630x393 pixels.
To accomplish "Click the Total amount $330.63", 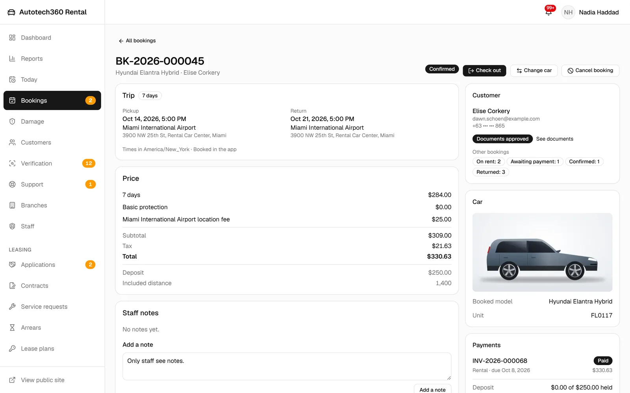I will point(439,257).
